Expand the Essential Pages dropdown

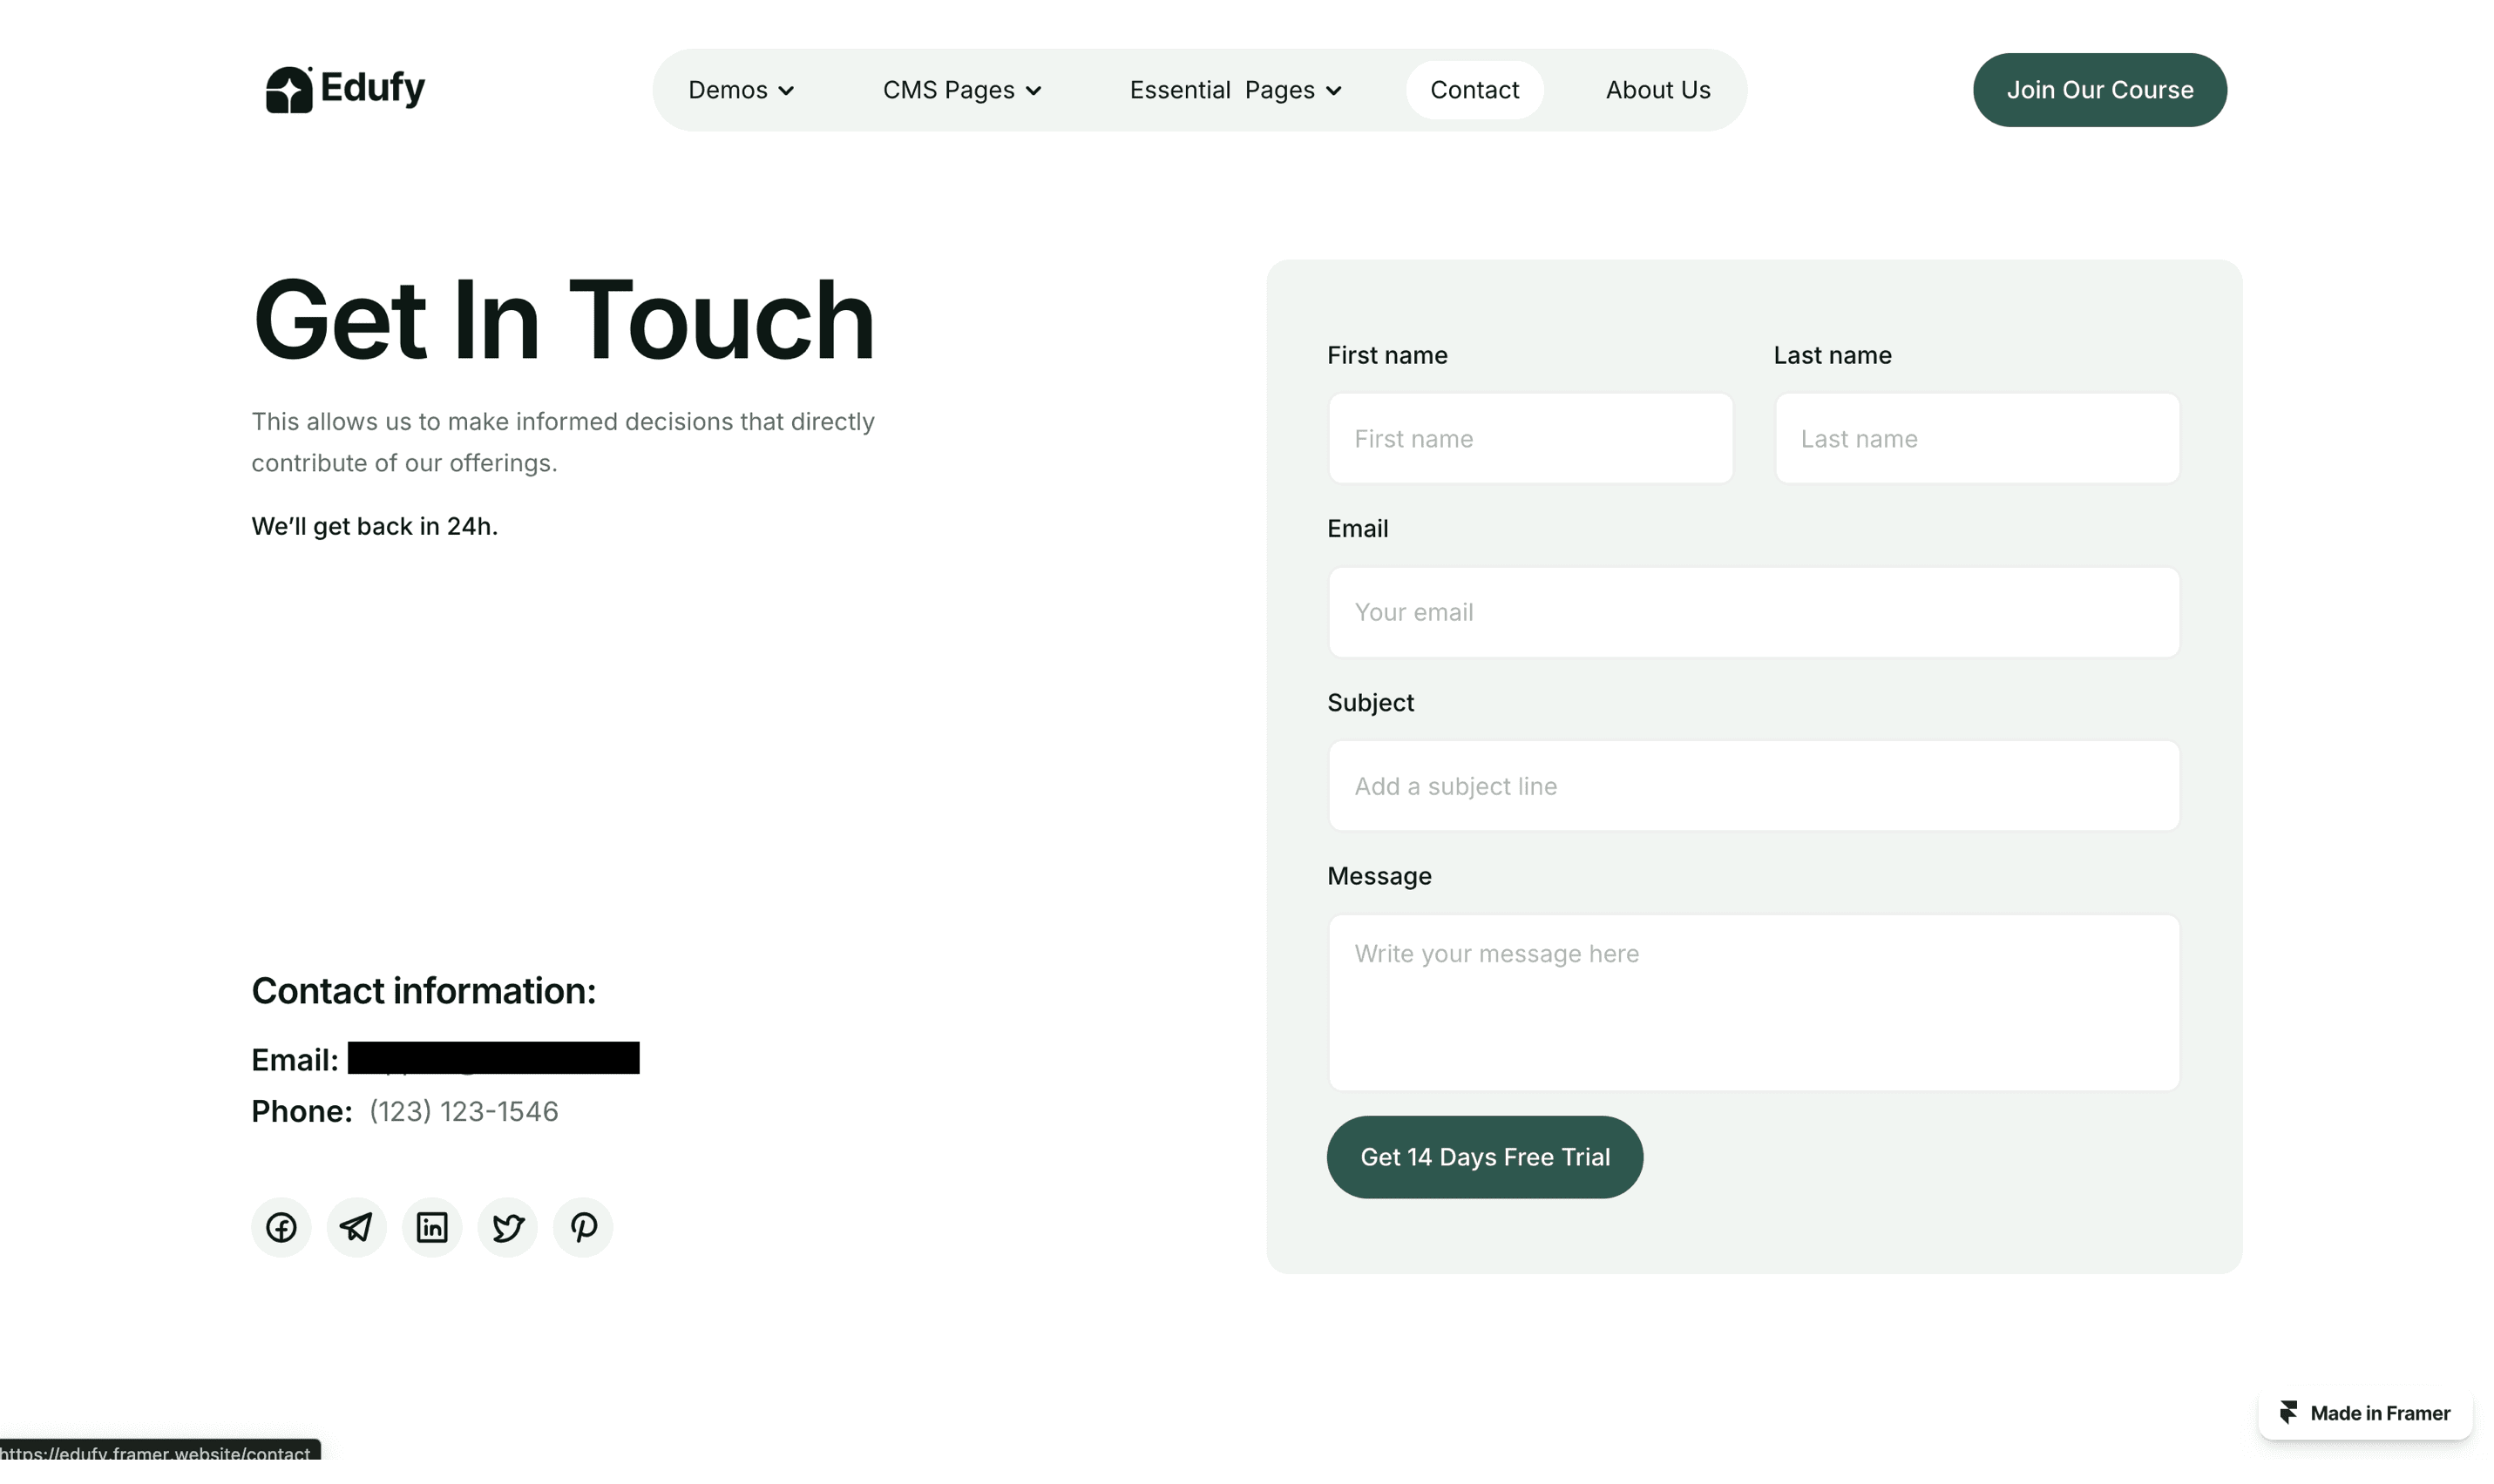(1236, 90)
